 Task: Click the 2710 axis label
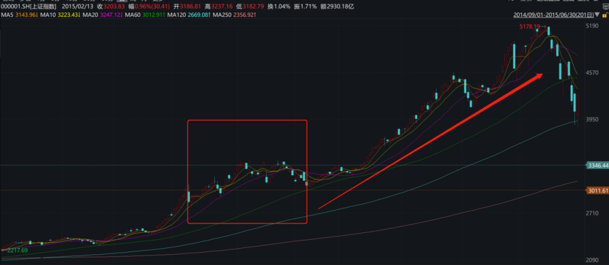593,213
